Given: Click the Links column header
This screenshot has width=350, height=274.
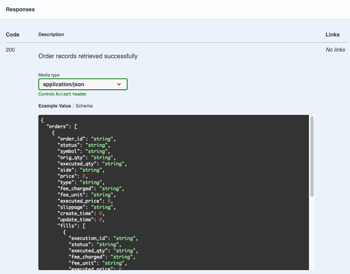Looking at the screenshot, I should coord(333,35).
